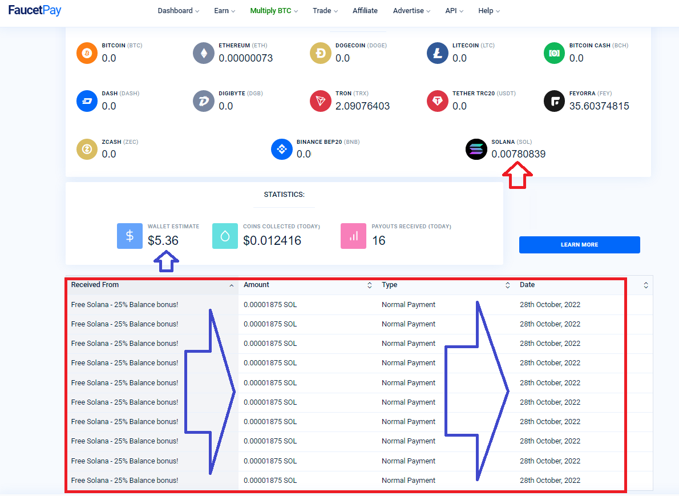Click the Solana (SOL) coin icon
The image size is (679, 496).
(476, 149)
